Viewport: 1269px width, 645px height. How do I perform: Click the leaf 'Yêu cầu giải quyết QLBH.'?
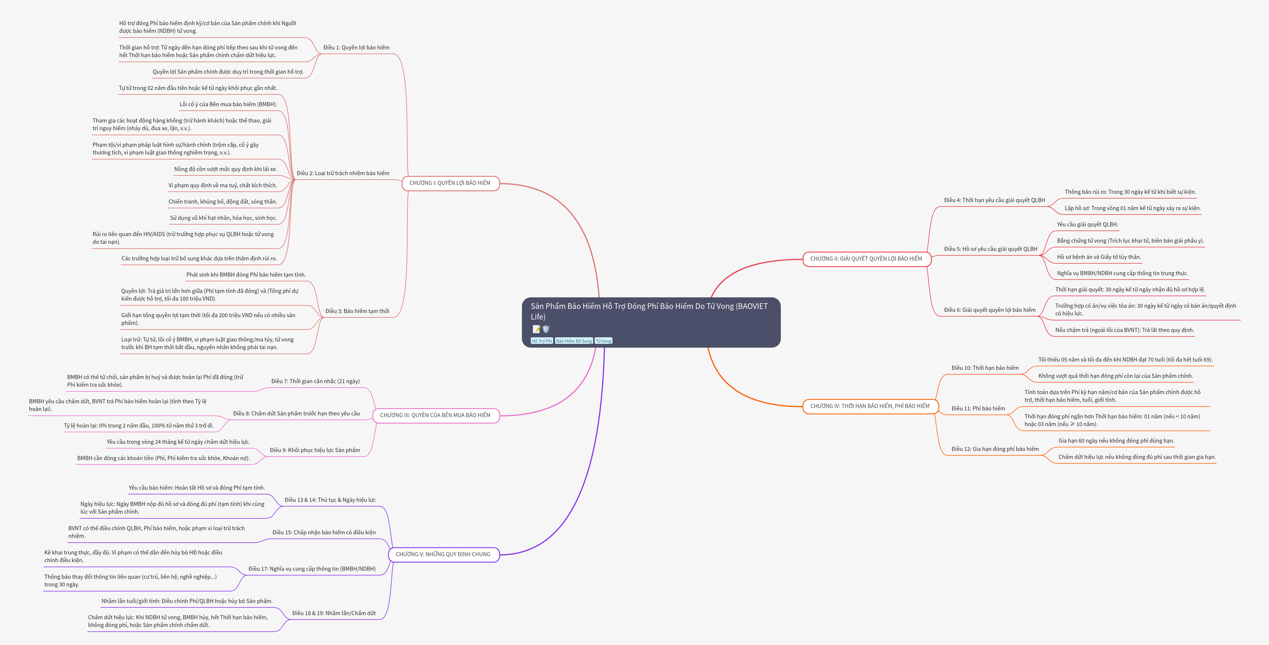click(x=1087, y=225)
